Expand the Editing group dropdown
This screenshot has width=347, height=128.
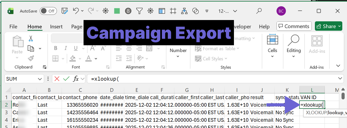[293, 56]
